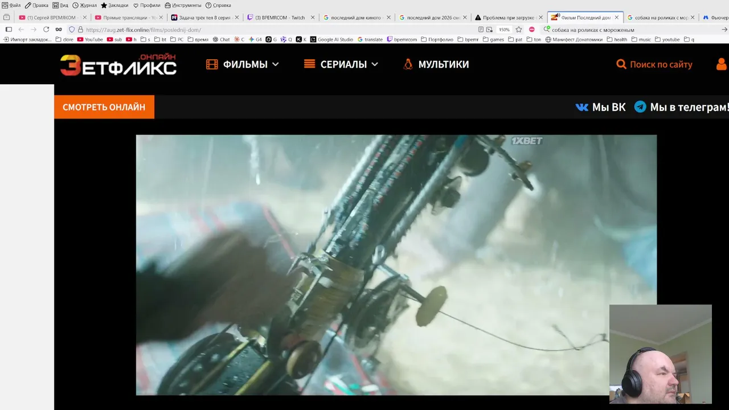Open the Google AI Studio bookmark

tap(331, 39)
